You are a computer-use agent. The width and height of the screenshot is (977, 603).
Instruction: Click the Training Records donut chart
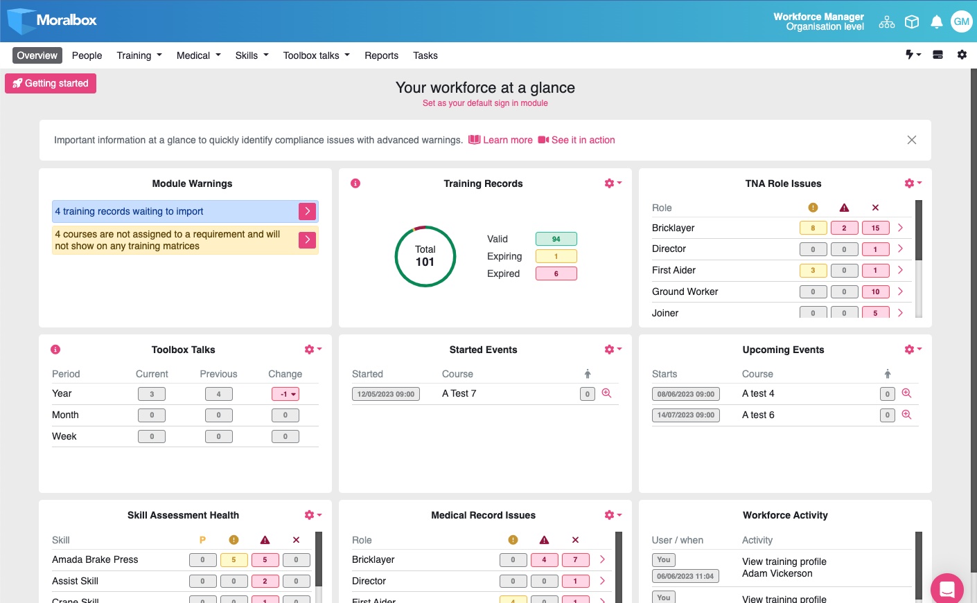(425, 256)
